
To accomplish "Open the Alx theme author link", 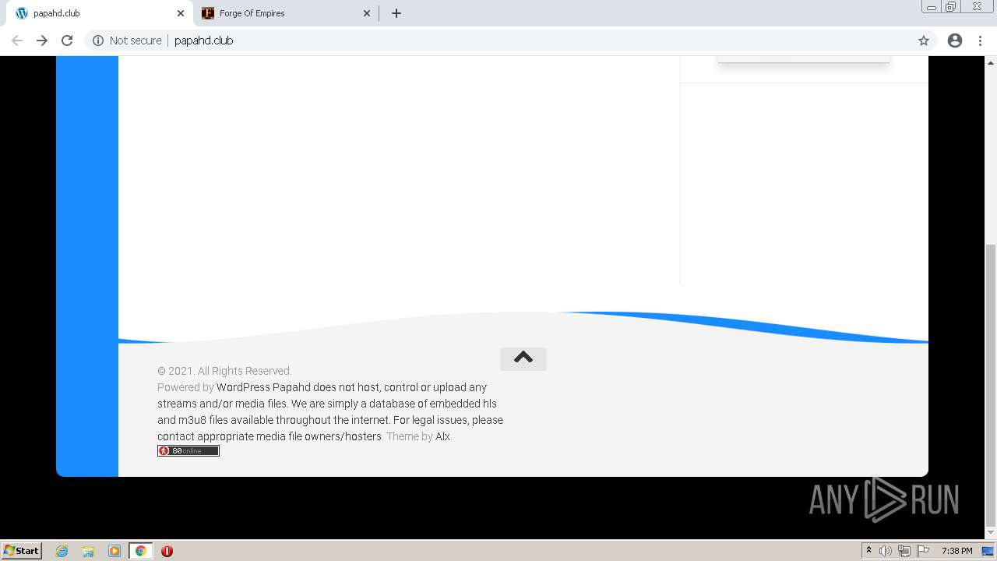I will (x=442, y=436).
